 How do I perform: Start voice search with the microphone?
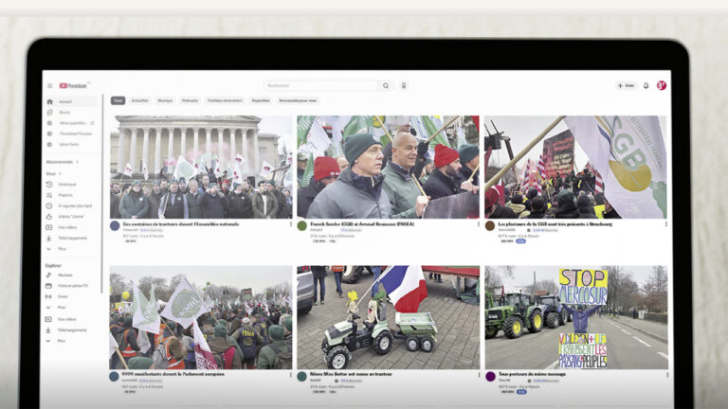click(x=404, y=85)
